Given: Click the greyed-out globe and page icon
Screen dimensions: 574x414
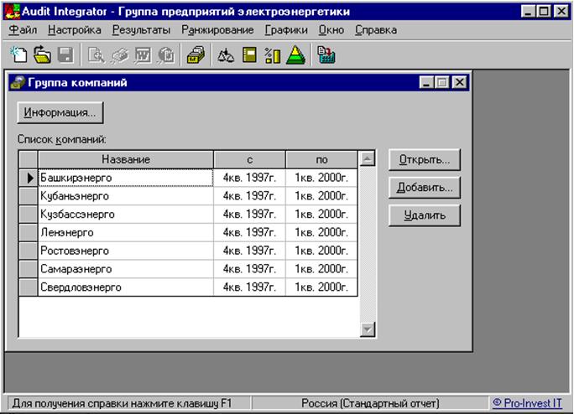Looking at the screenshot, I should 166,55.
